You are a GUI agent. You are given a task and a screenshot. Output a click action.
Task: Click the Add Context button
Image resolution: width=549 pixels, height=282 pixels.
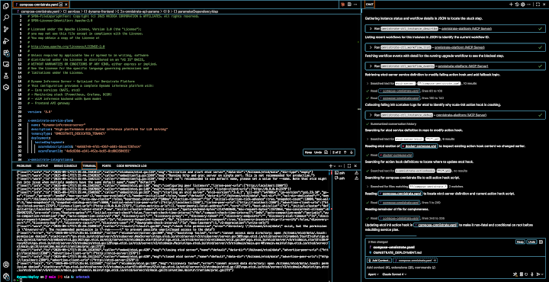click(x=379, y=261)
